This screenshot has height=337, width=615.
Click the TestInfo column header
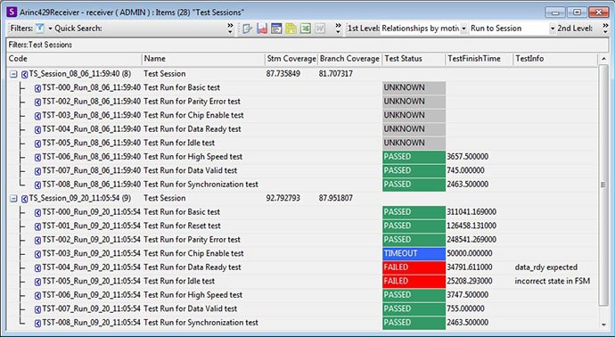[555, 59]
